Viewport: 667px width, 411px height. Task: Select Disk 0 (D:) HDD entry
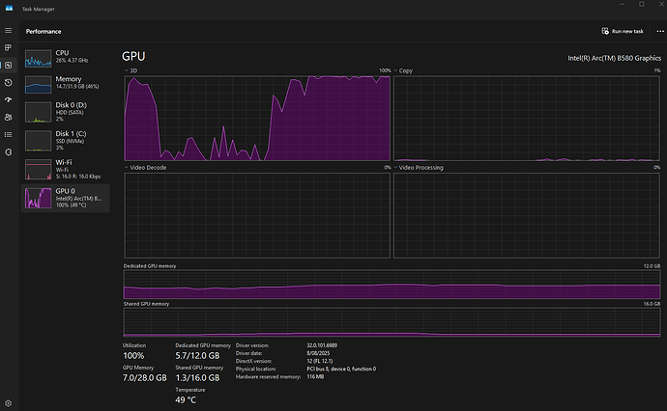65,112
